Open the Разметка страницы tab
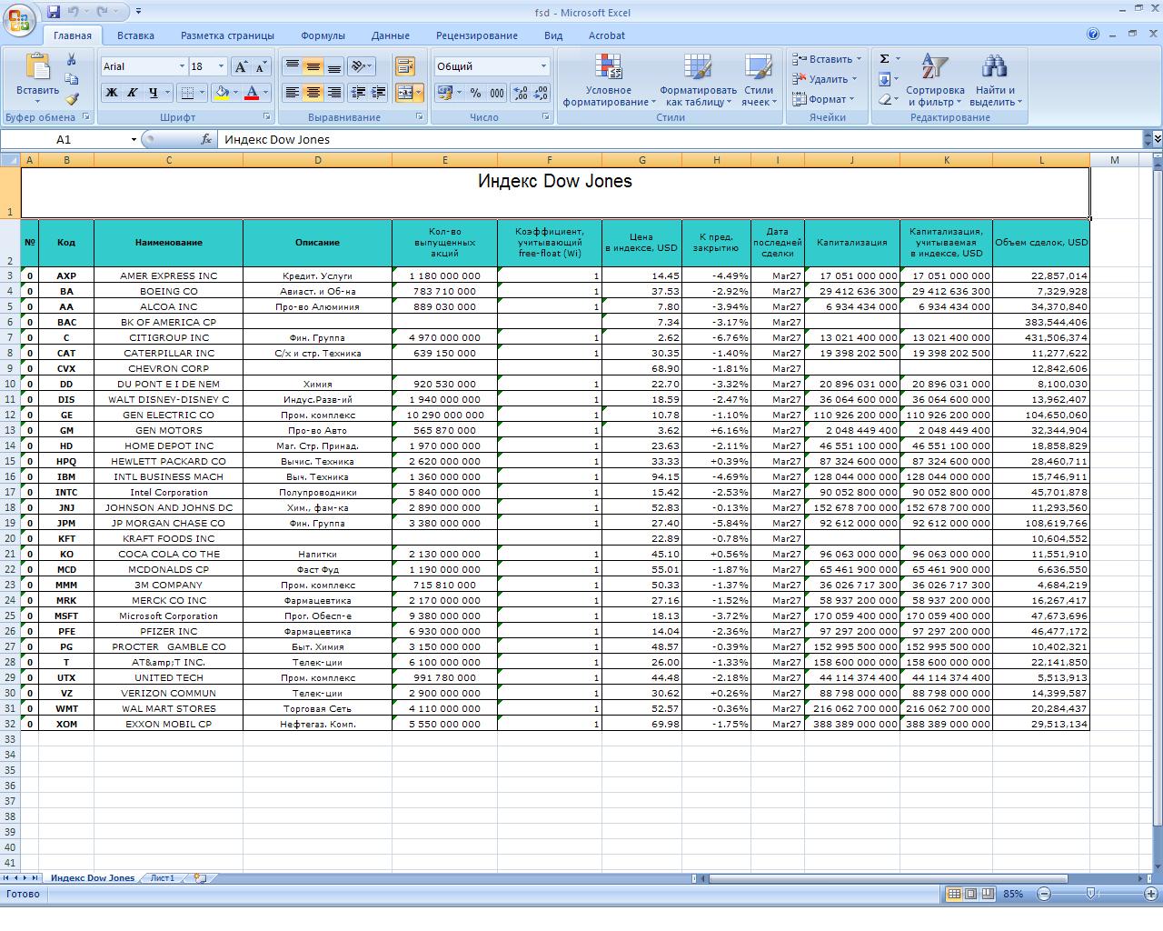1163x931 pixels. tap(227, 35)
